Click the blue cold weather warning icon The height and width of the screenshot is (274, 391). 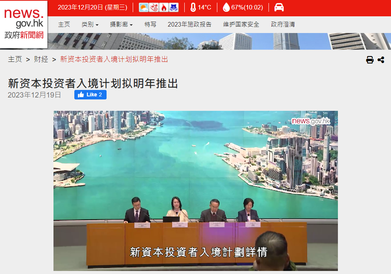[174, 8]
